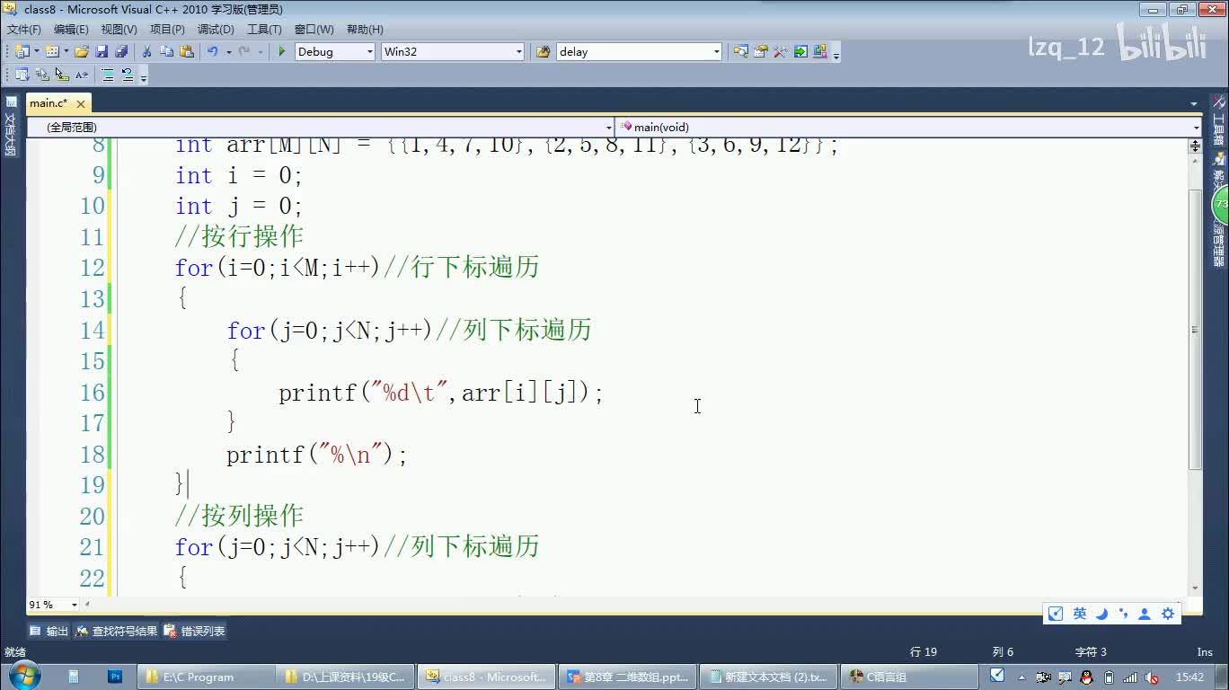The height and width of the screenshot is (690, 1229).
Task: Comment out selected lines via toolbar icon
Action: point(108,75)
